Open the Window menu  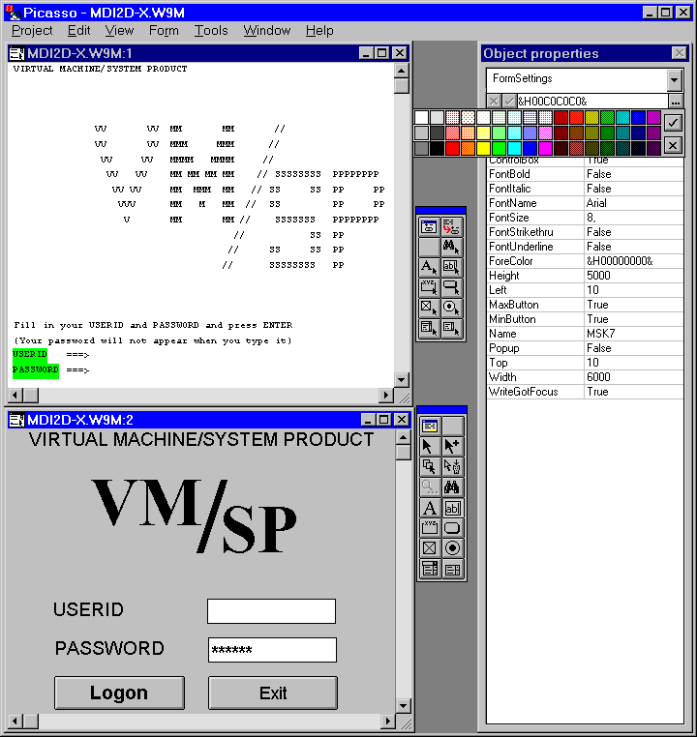266,31
